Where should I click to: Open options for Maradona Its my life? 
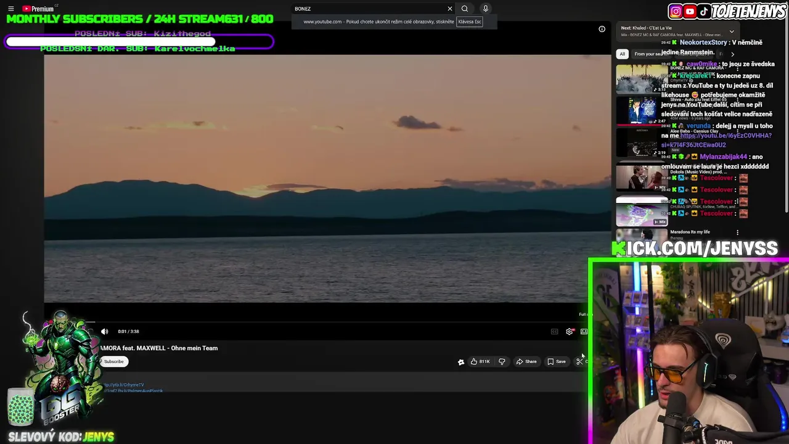pos(737,232)
